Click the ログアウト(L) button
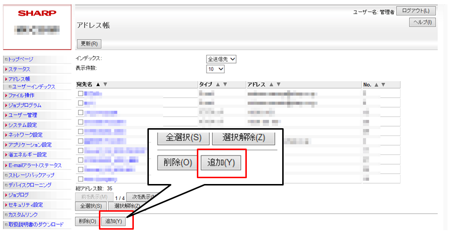 coord(416,11)
